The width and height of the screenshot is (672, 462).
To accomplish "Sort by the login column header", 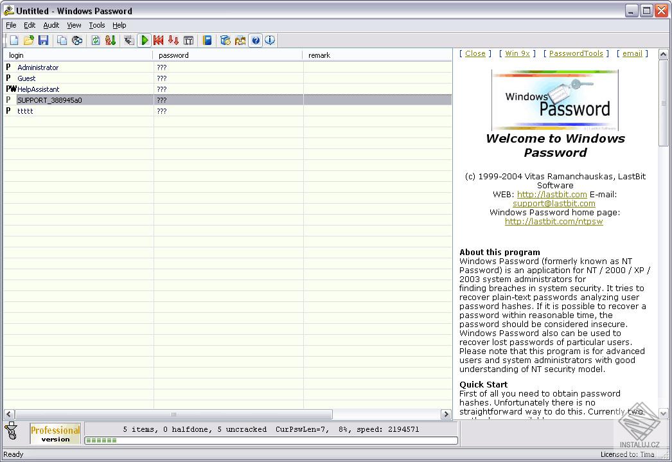I will pyautogui.click(x=78, y=55).
